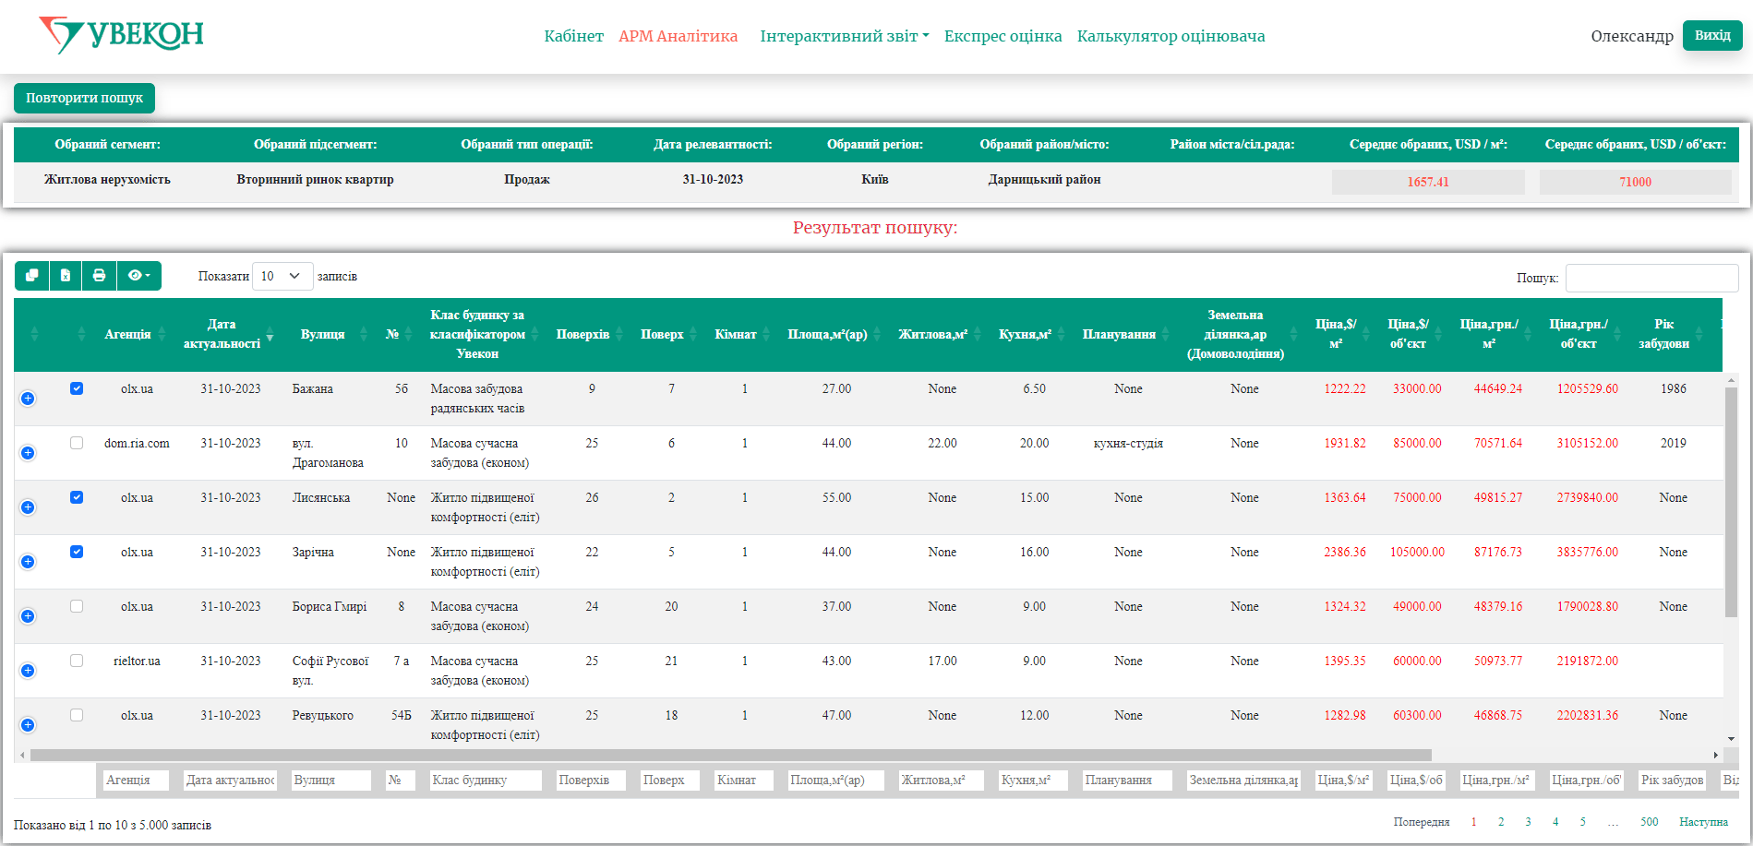Screen dimensions: 1753x846
Task: Check the Бориса Гмирі row checkbox
Action: coord(77,606)
